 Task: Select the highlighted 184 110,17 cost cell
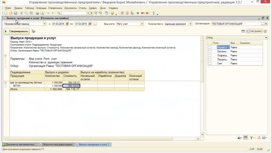[71, 86]
